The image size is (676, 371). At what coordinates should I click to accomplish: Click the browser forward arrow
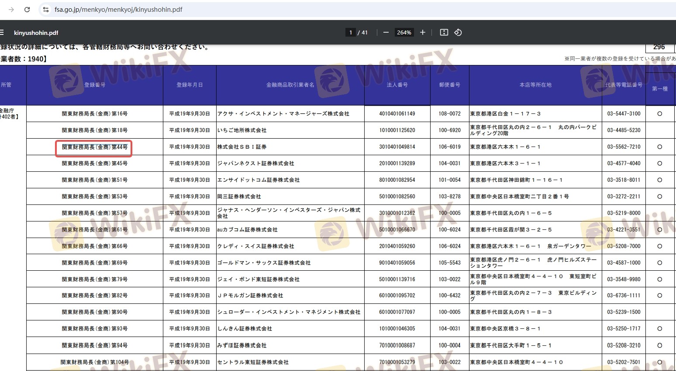[11, 9]
